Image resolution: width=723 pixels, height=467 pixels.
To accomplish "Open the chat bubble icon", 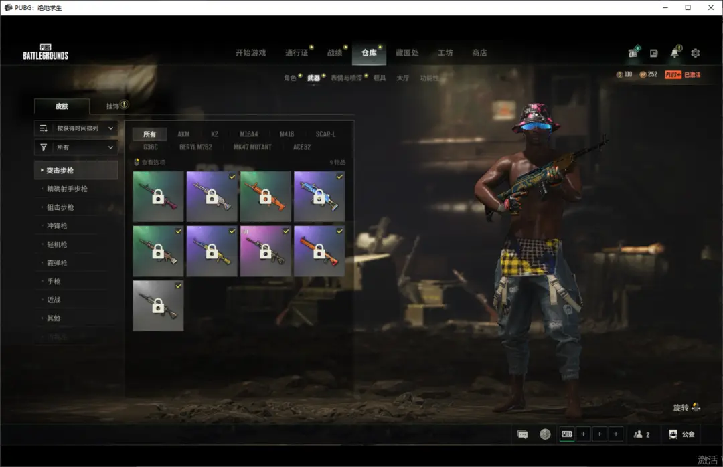I will pyautogui.click(x=523, y=434).
